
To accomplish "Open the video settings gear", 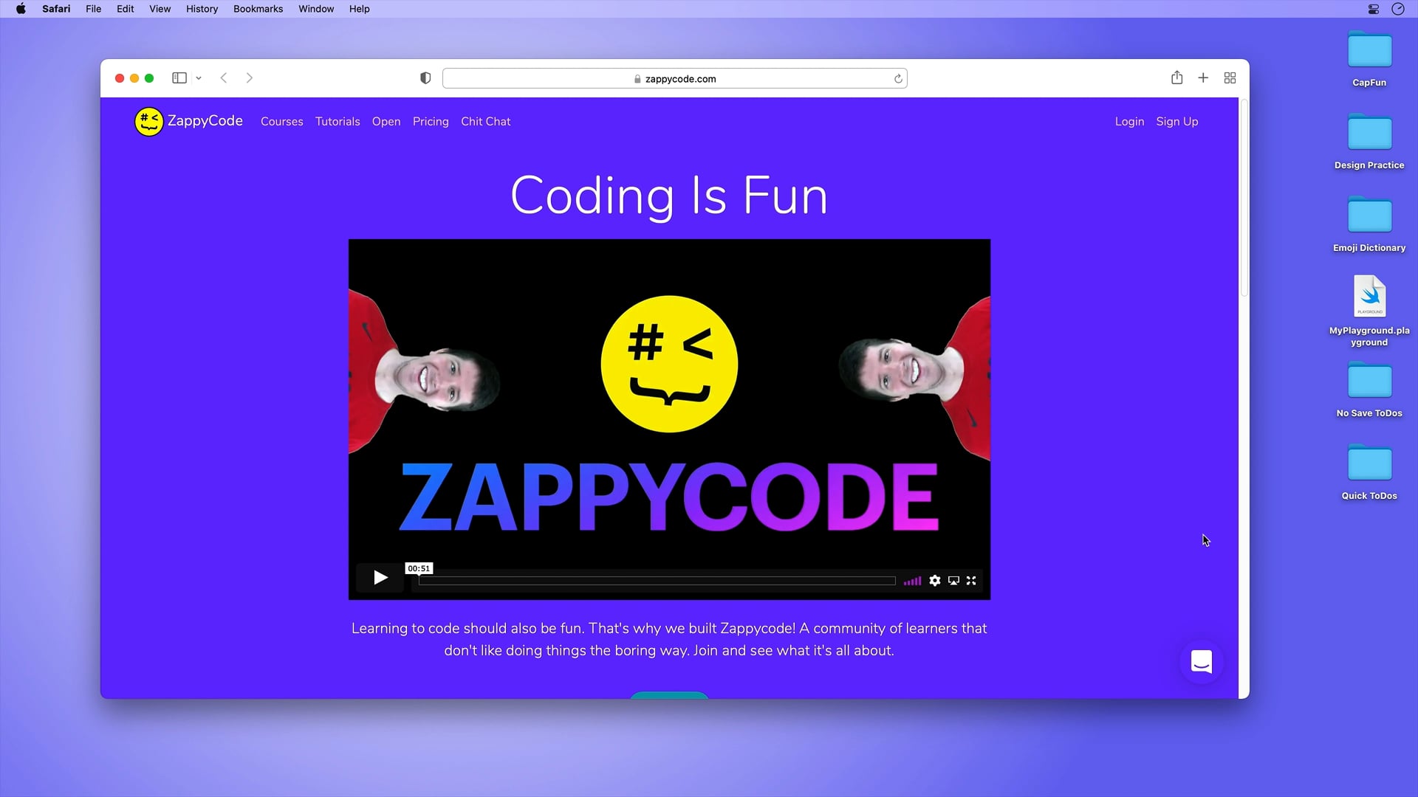I will tap(935, 581).
